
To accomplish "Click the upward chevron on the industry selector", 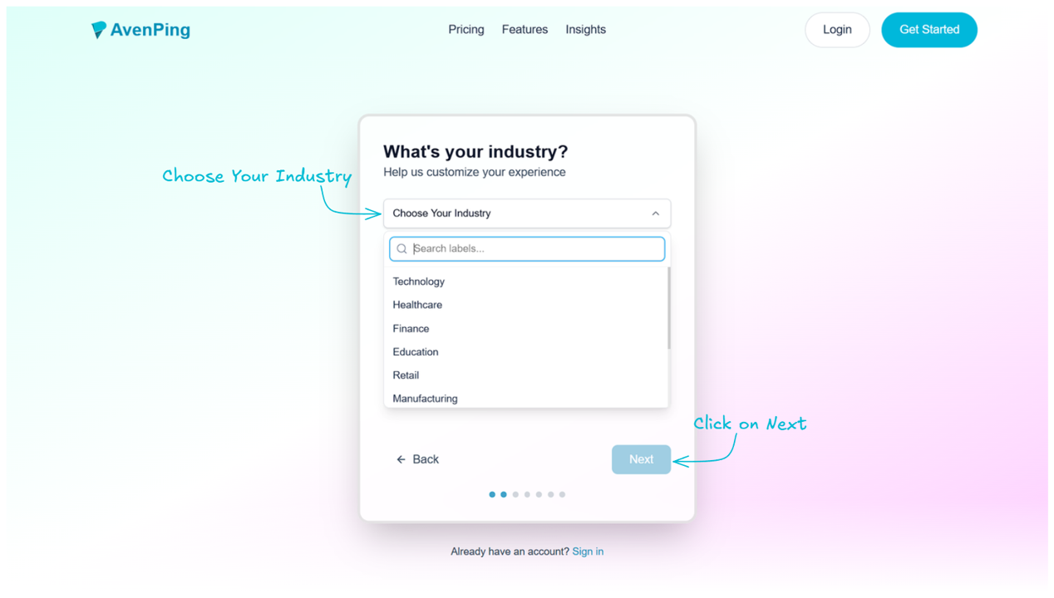I will 655,213.
